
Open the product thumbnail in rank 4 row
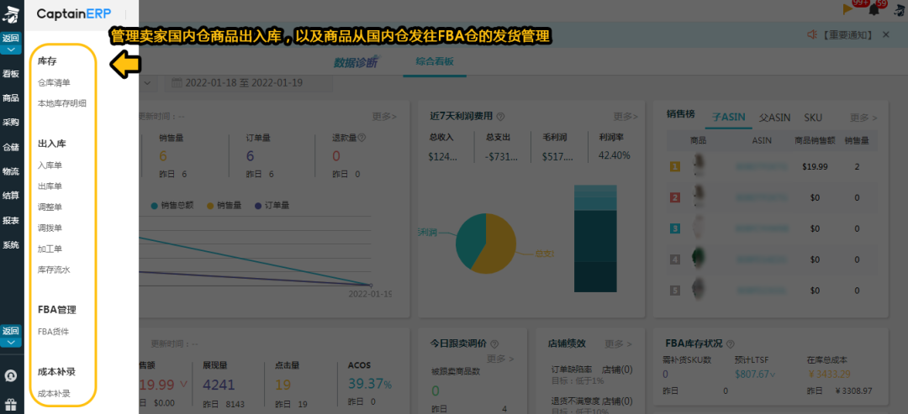pos(699,258)
